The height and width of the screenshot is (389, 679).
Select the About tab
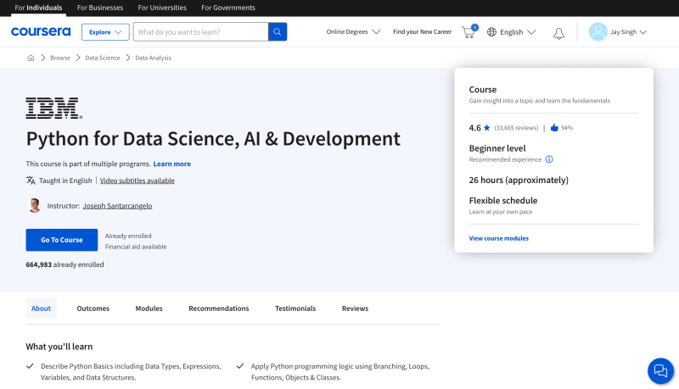tap(41, 308)
